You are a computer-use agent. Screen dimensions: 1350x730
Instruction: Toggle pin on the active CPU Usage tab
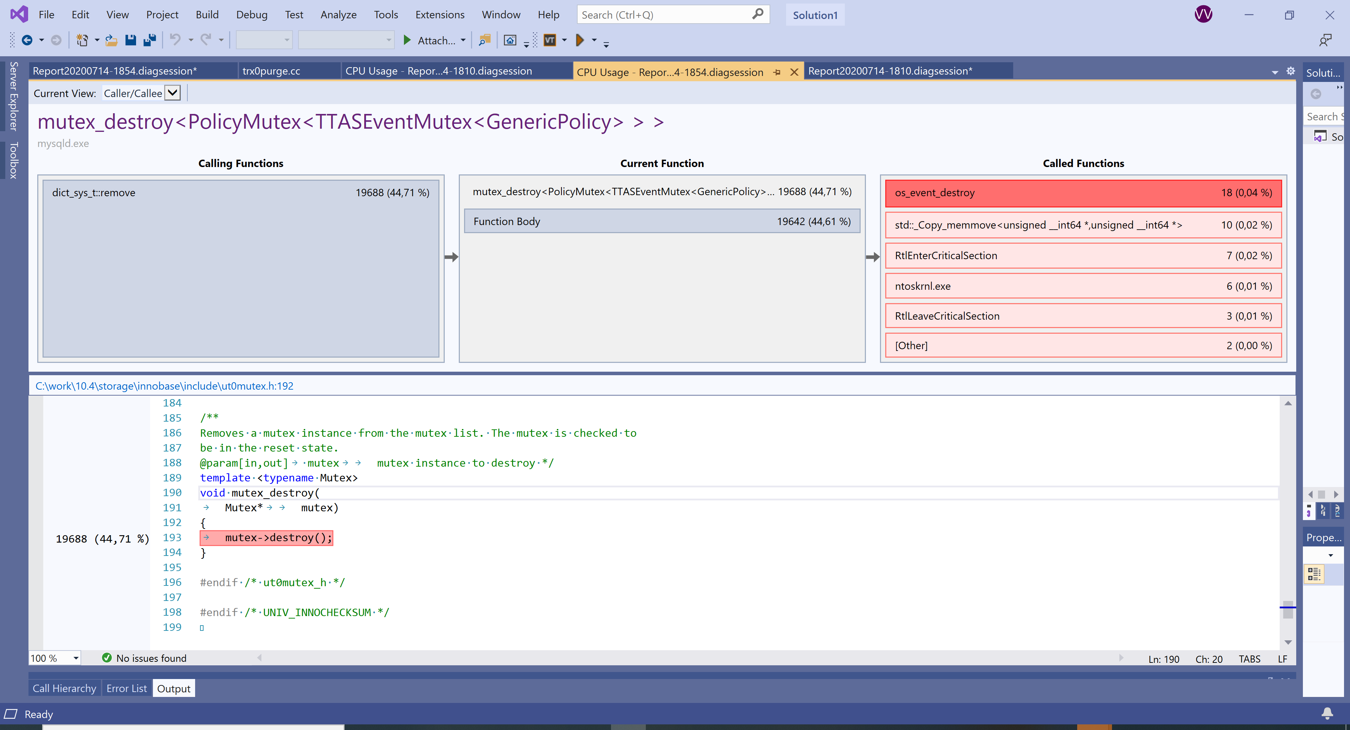click(777, 72)
